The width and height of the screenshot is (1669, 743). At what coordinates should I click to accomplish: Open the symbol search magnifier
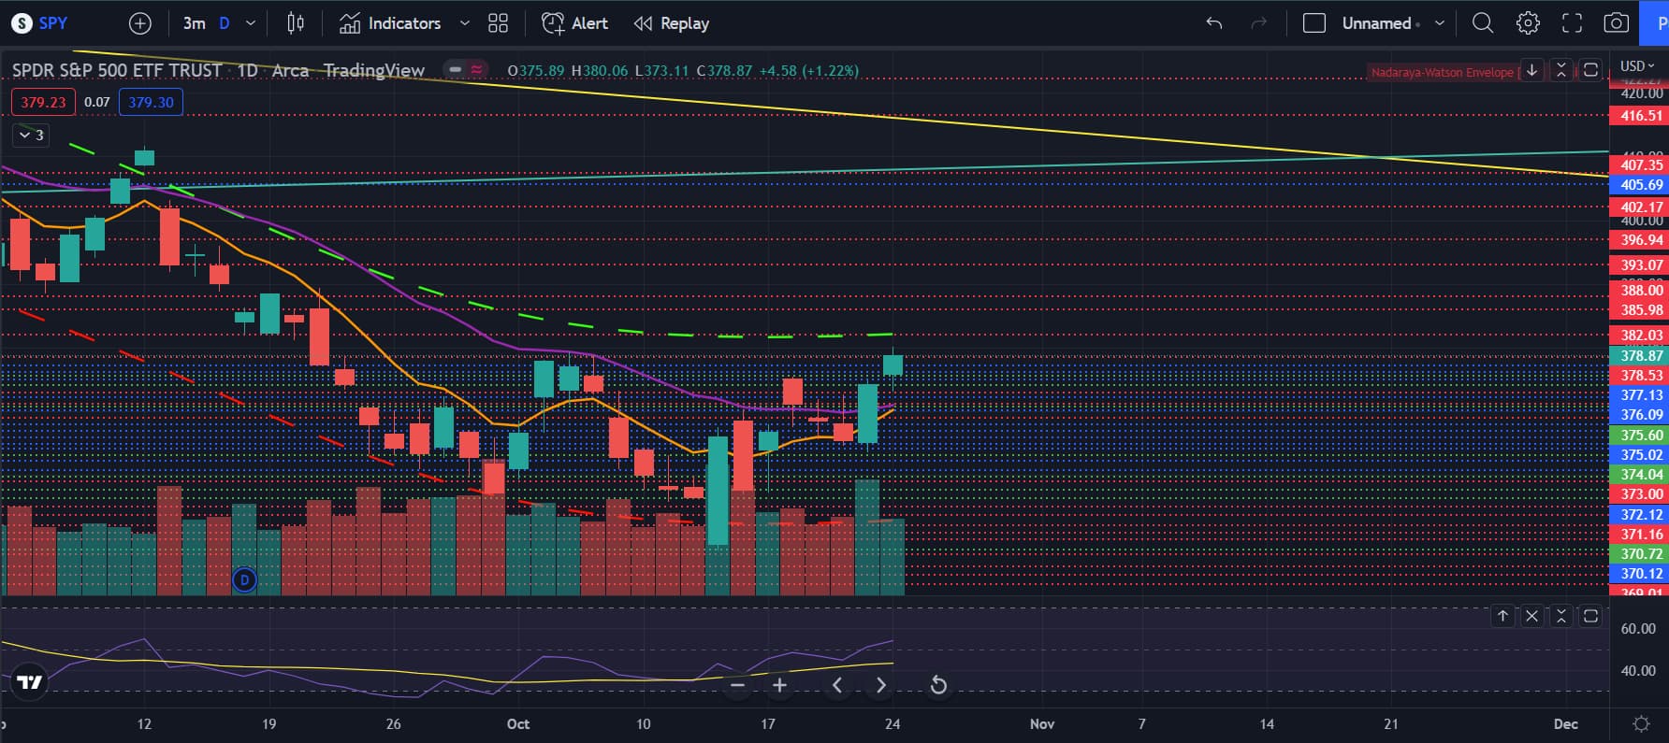tap(1483, 23)
